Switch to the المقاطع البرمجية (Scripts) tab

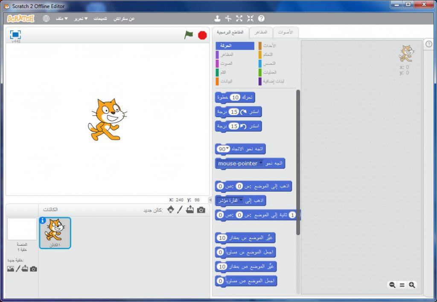point(230,32)
